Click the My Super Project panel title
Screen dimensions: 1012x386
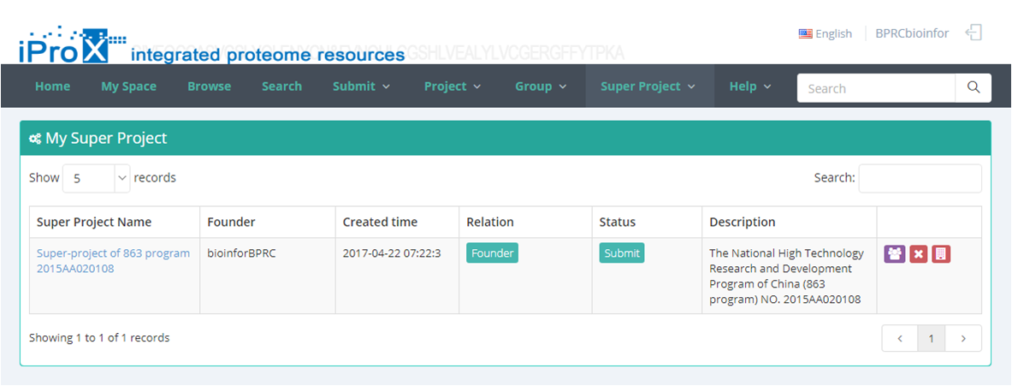(x=106, y=138)
